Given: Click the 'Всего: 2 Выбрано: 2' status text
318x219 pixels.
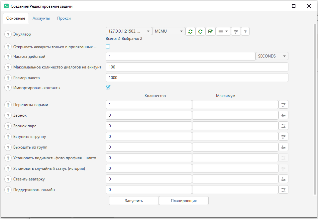Looking at the screenshot, I should [124, 39].
